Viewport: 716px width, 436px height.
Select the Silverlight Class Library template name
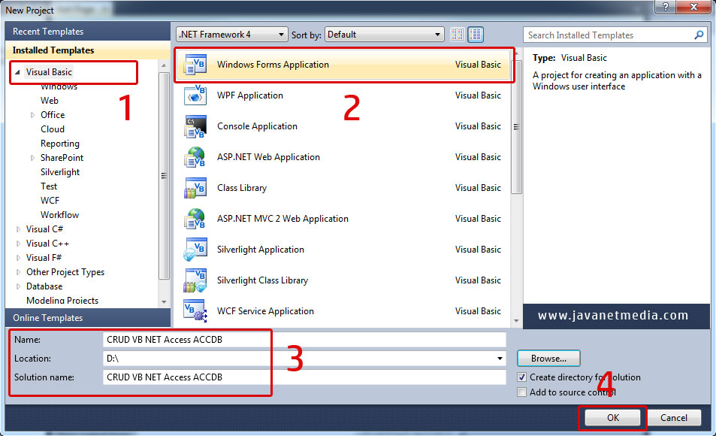point(262,280)
